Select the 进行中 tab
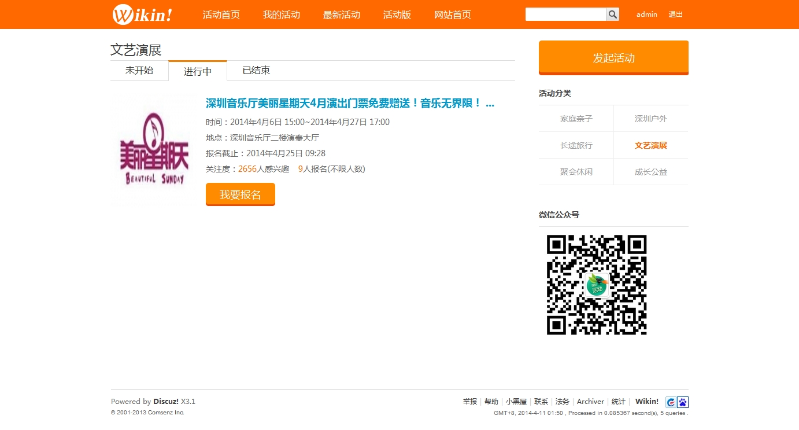Viewport: 799px width, 430px height. pyautogui.click(x=197, y=70)
